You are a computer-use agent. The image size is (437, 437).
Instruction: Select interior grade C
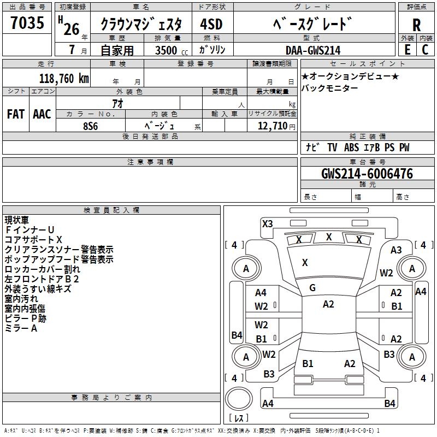coord(425,50)
